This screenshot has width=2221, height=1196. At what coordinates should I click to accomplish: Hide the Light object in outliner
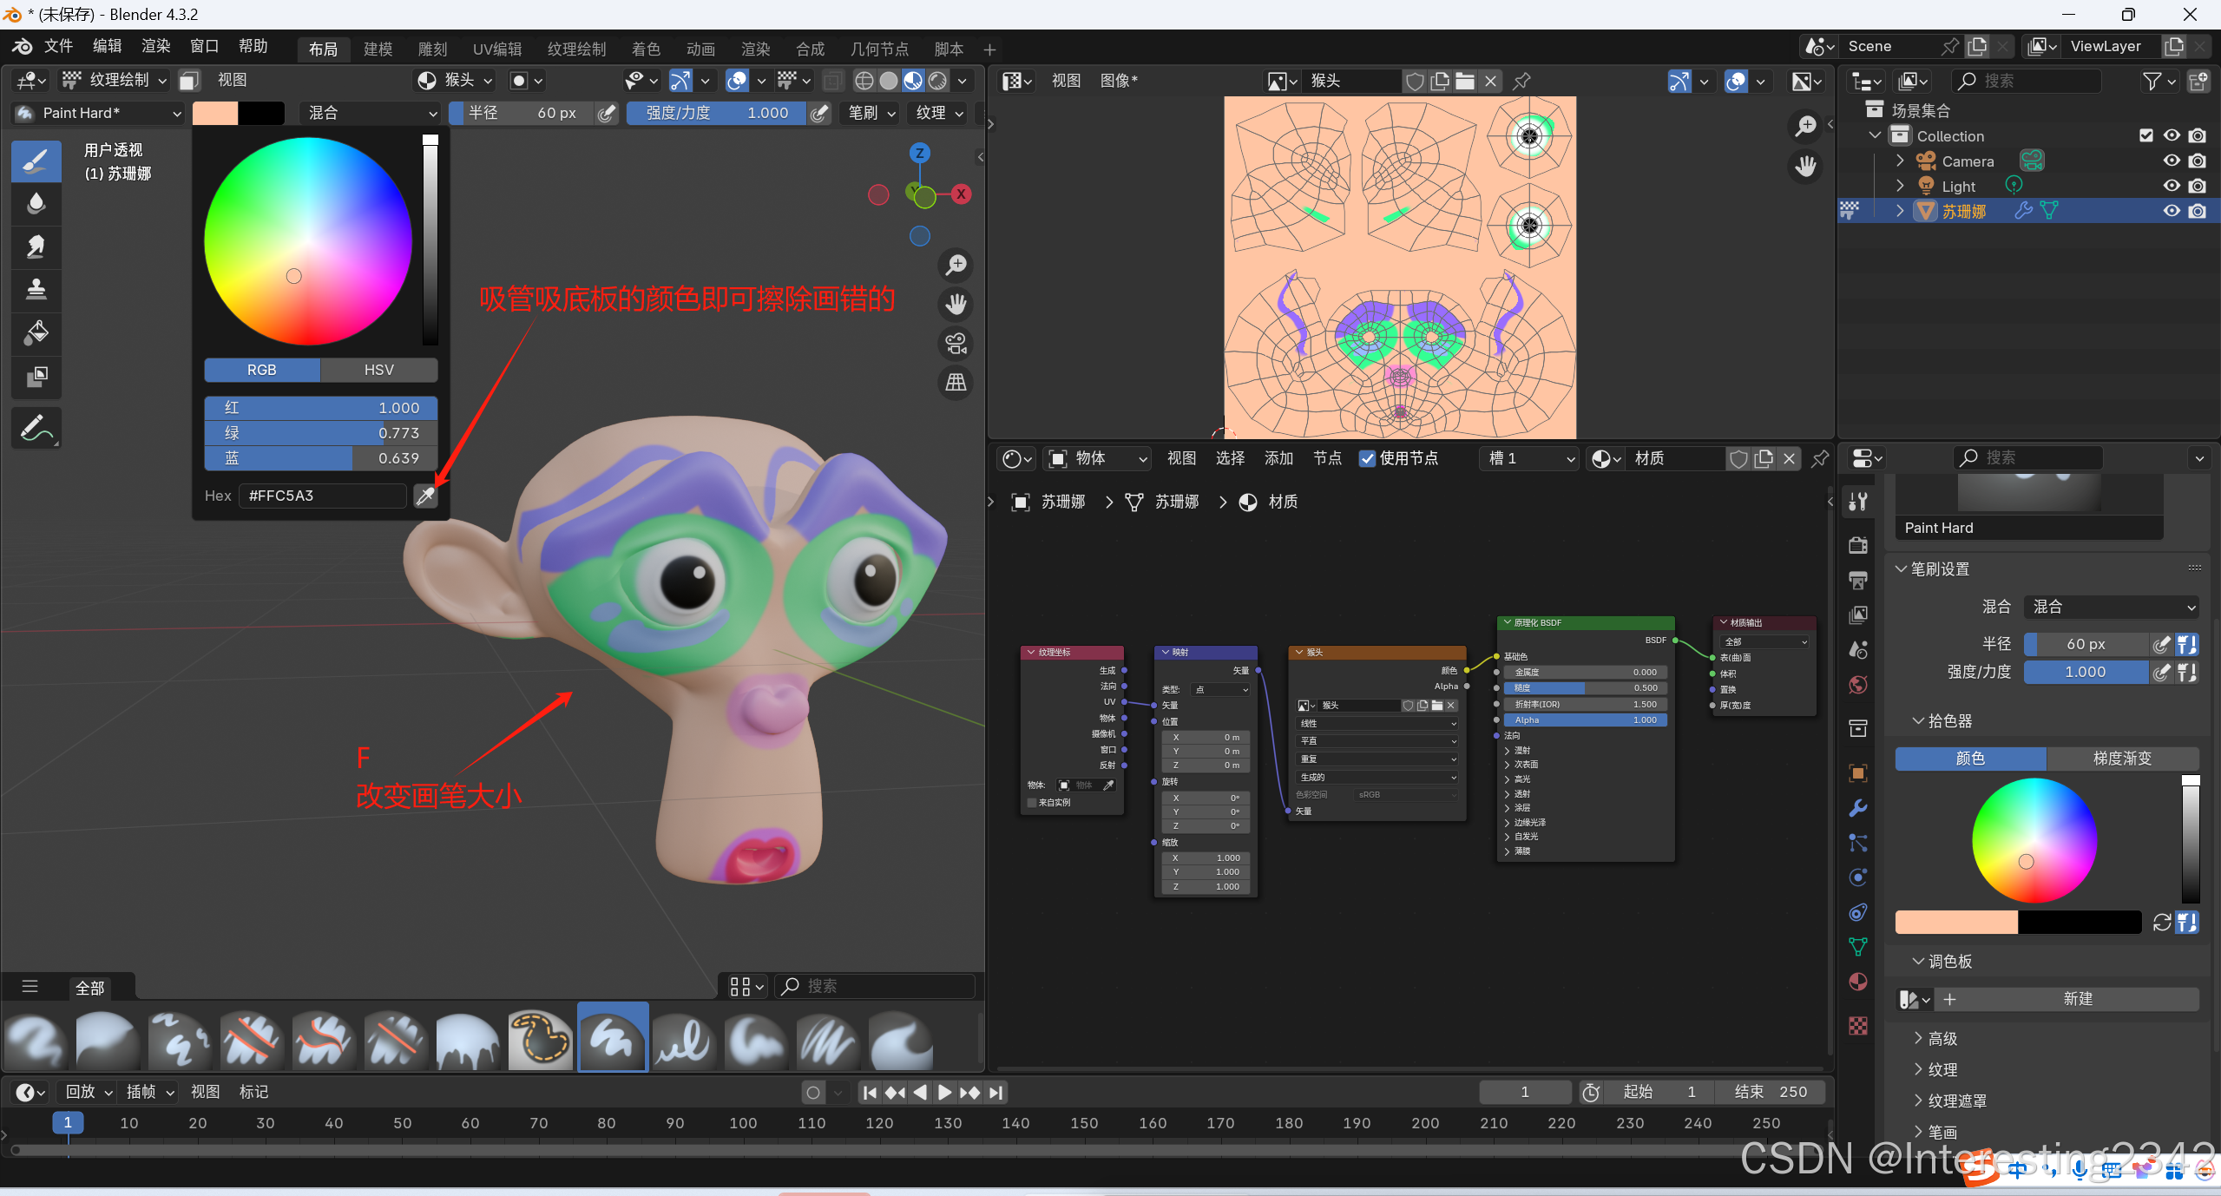tap(2171, 186)
